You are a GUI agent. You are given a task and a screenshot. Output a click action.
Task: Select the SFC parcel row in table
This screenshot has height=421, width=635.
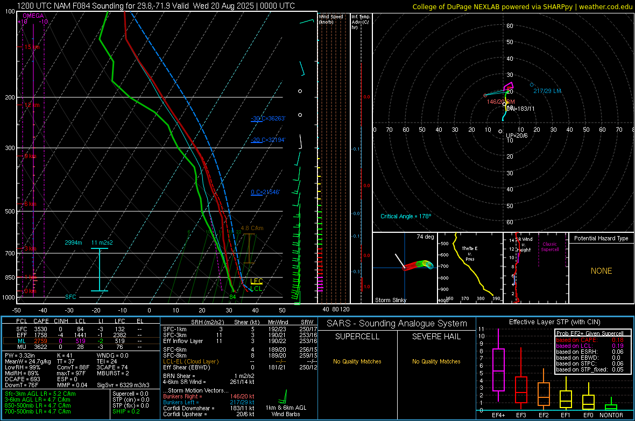[80, 329]
